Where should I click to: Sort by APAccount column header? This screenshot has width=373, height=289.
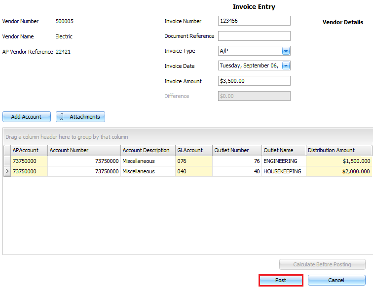point(29,150)
